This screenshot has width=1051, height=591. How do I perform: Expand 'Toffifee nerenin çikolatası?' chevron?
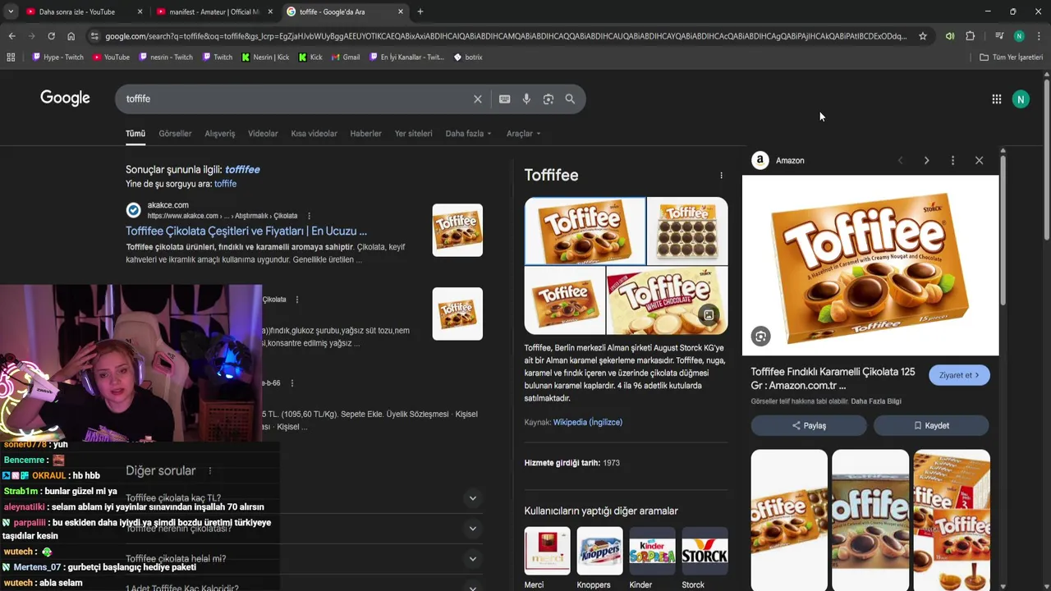pos(472,529)
